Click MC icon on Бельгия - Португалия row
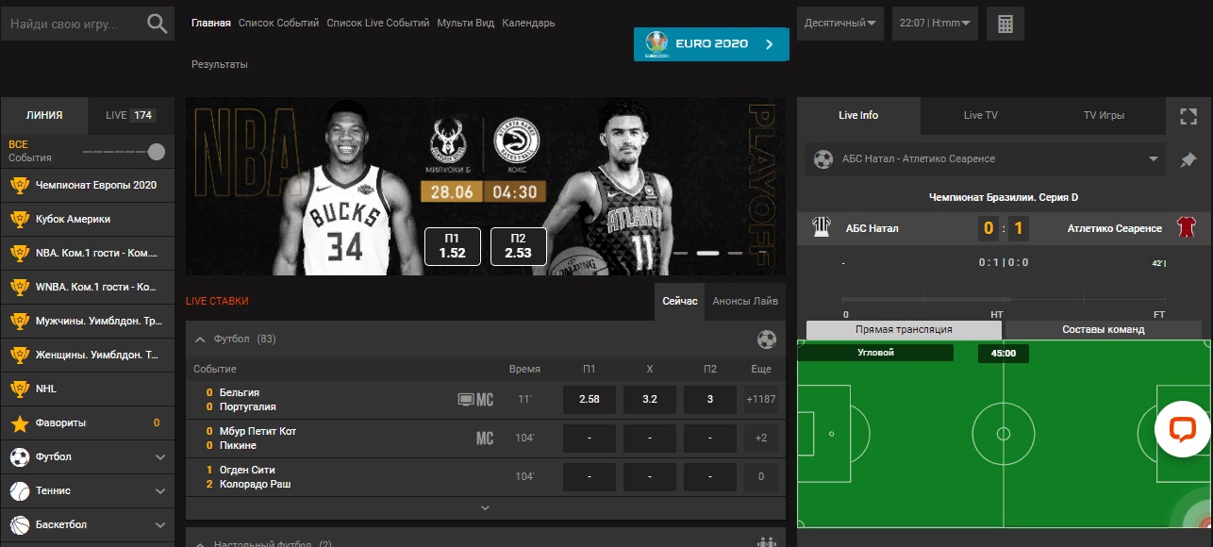The image size is (1213, 547). pos(485,400)
